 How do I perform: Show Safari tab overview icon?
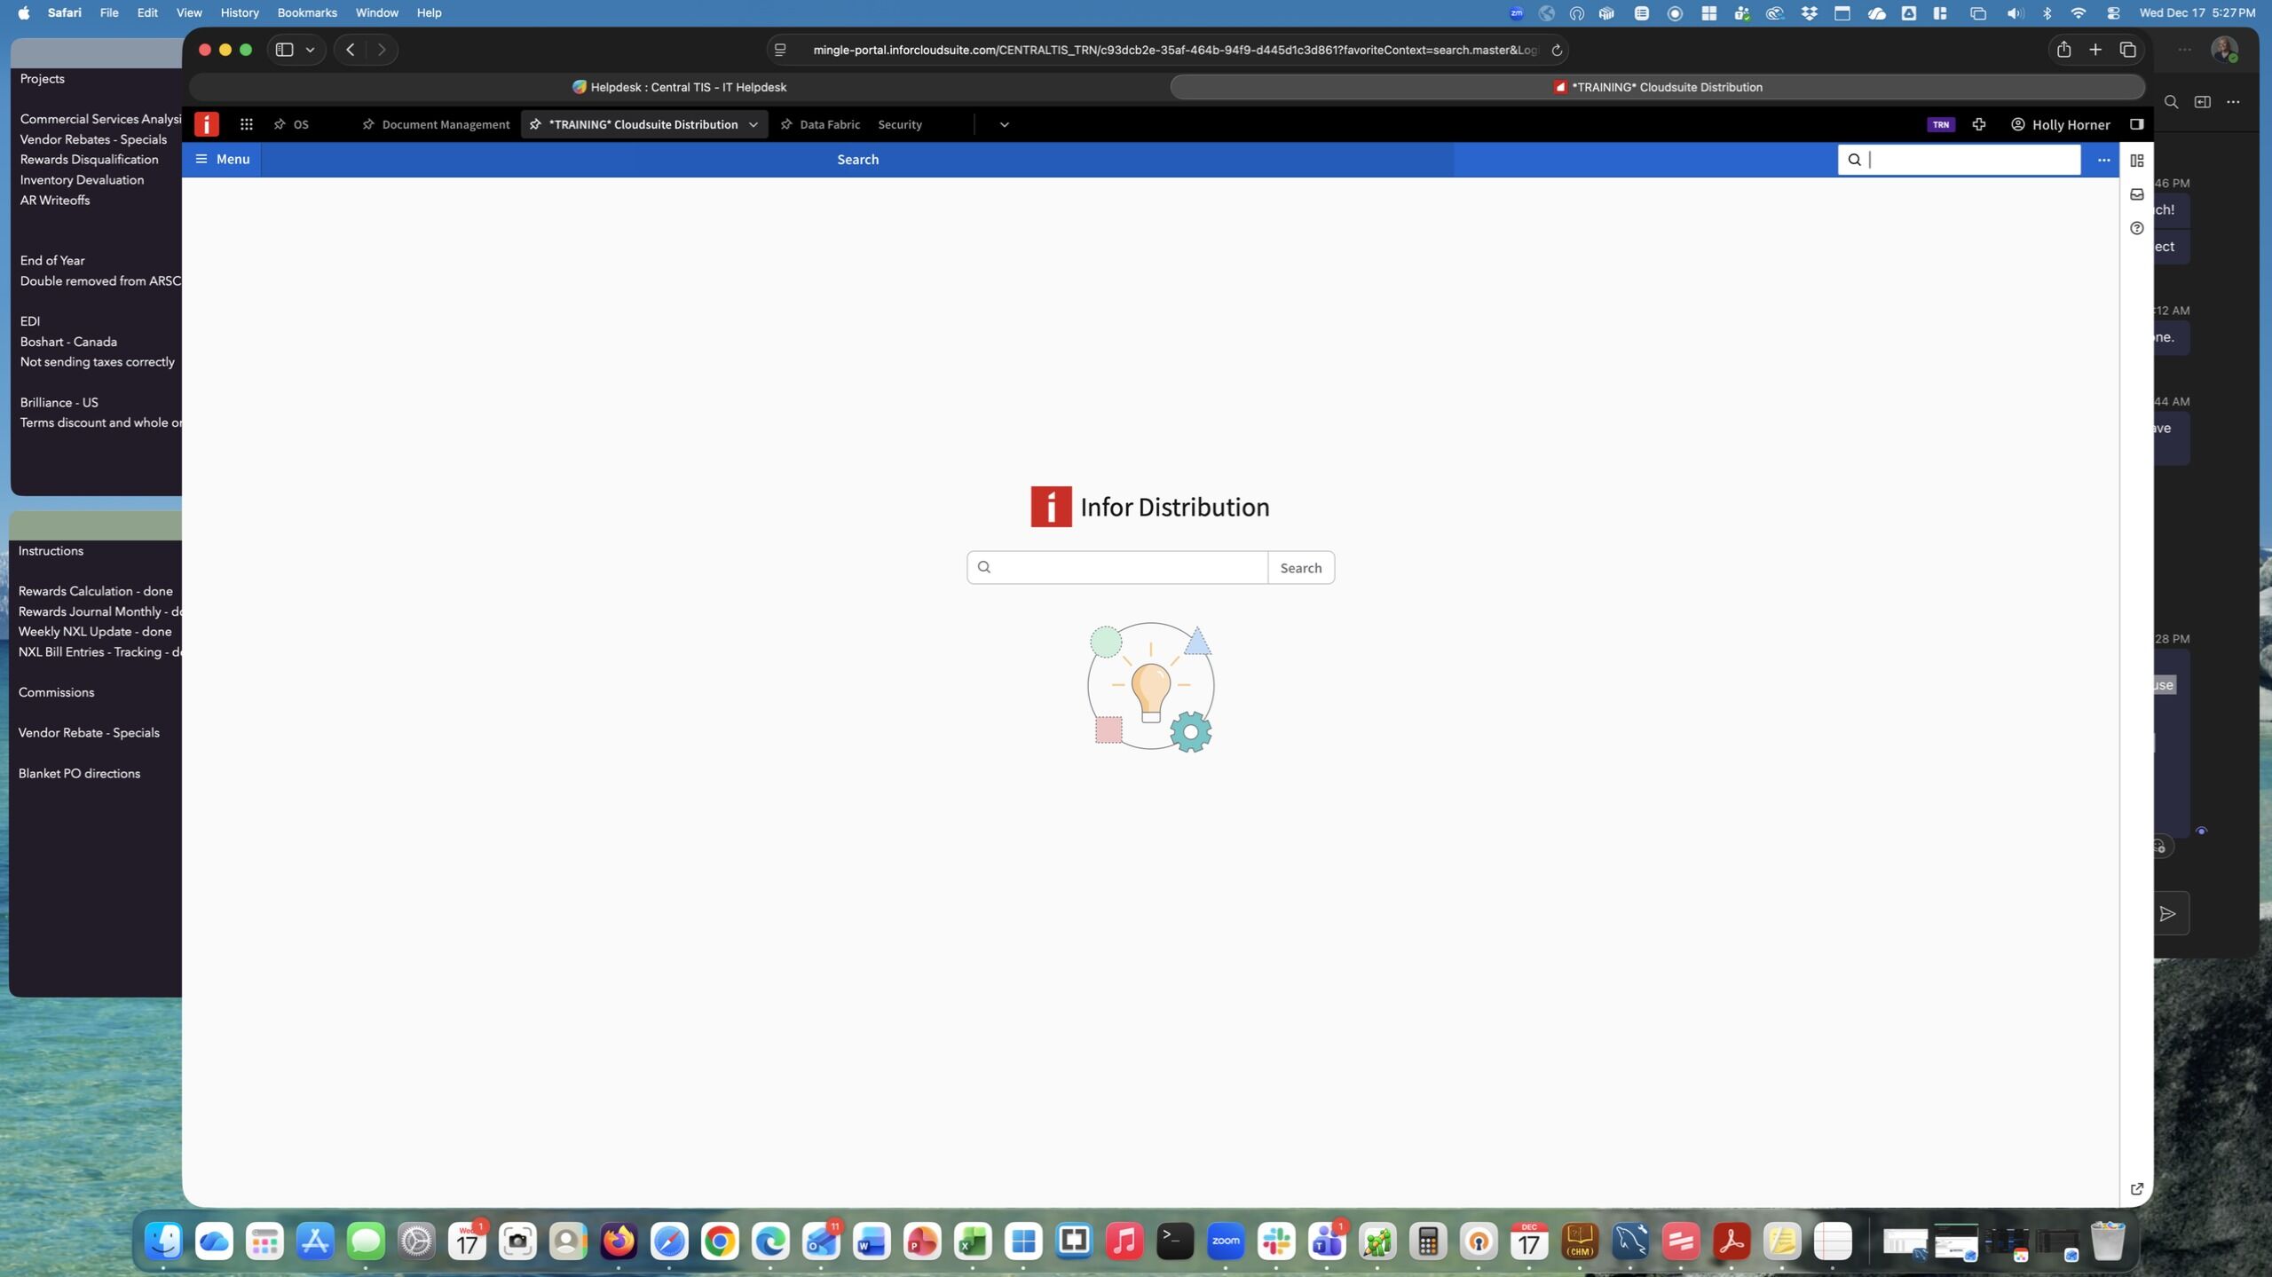pos(2127,50)
